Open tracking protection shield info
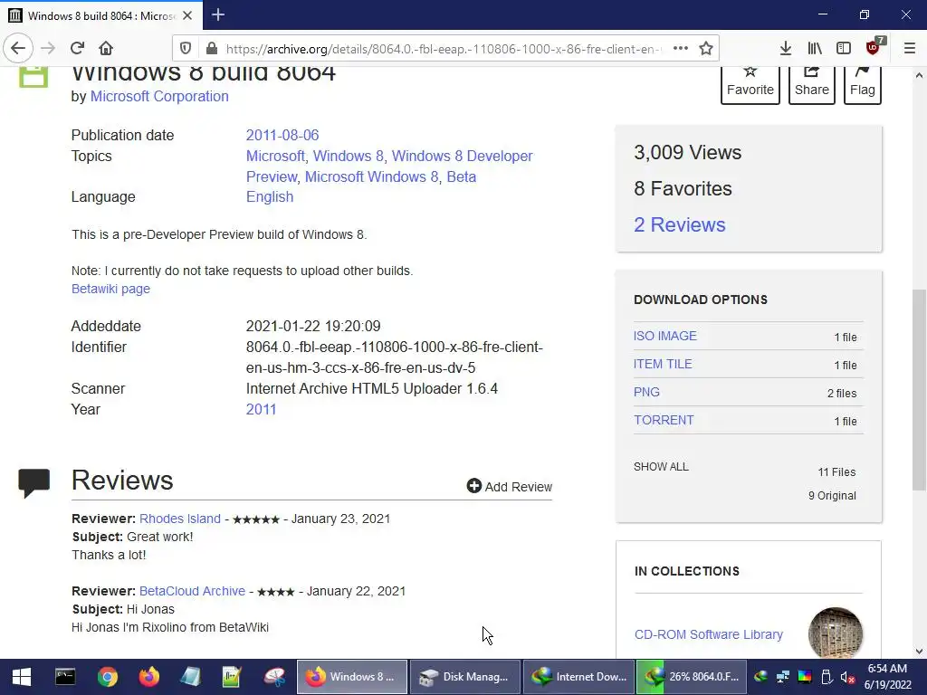This screenshot has width=927, height=695. tap(186, 49)
